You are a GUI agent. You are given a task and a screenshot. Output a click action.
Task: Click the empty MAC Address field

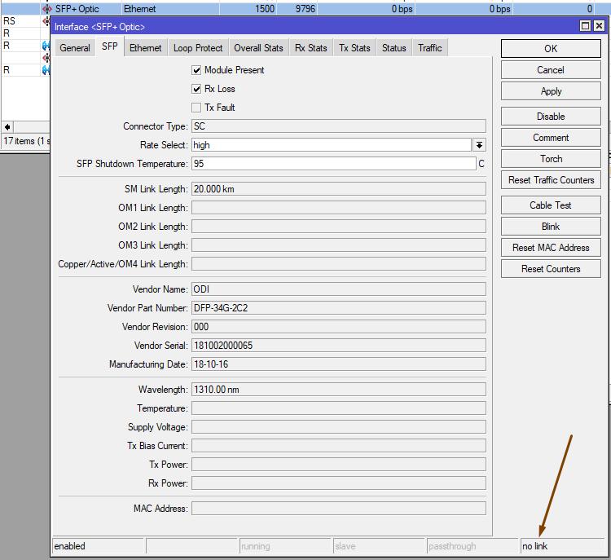339,509
